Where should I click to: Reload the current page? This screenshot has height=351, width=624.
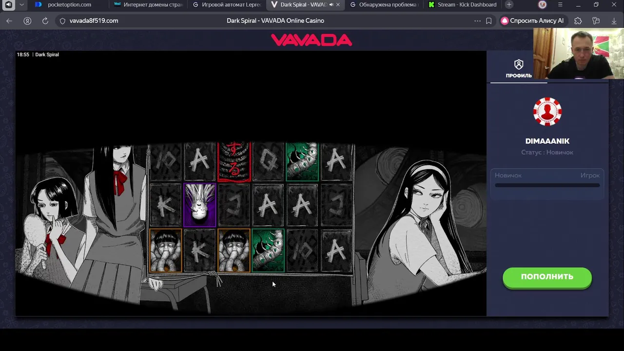(x=45, y=21)
